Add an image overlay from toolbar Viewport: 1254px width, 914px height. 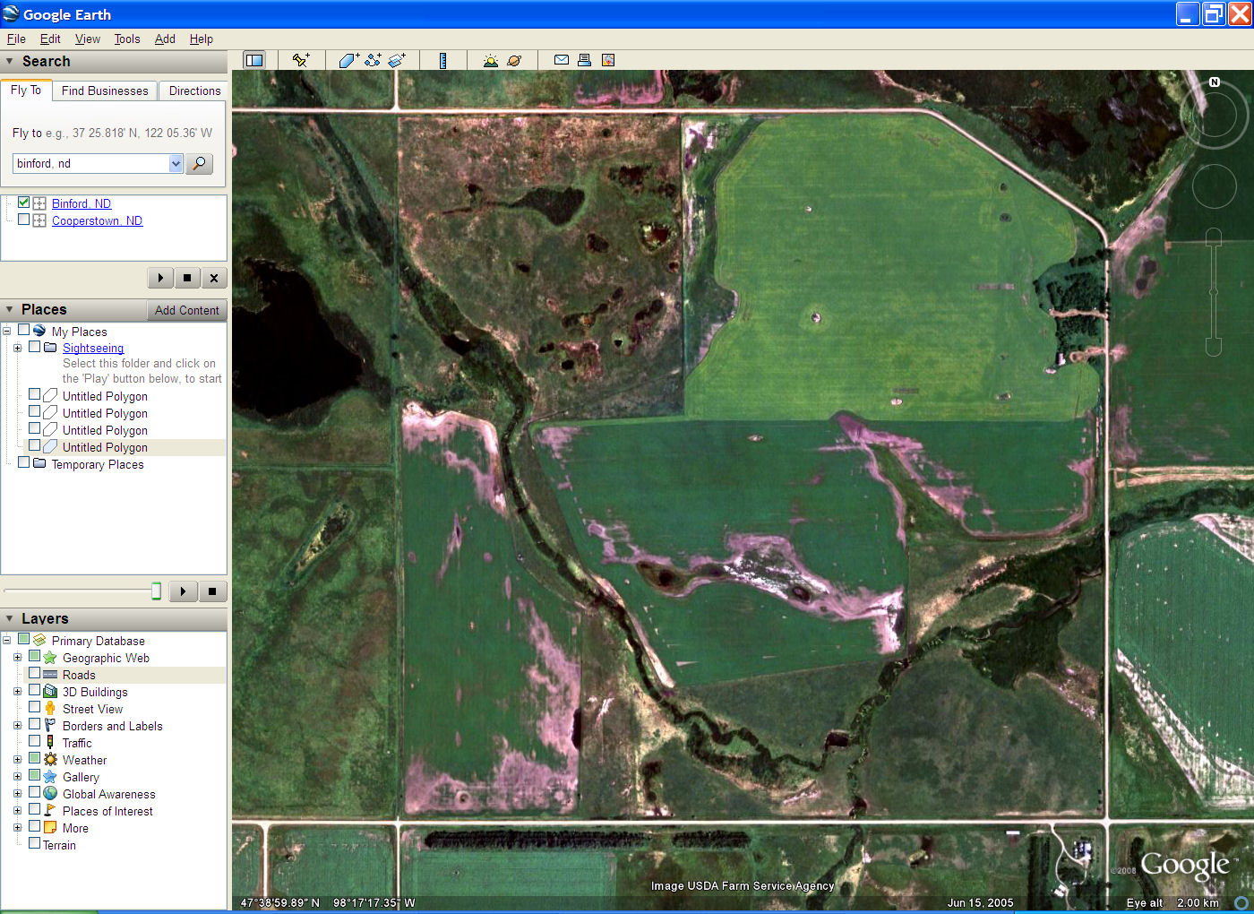point(397,60)
